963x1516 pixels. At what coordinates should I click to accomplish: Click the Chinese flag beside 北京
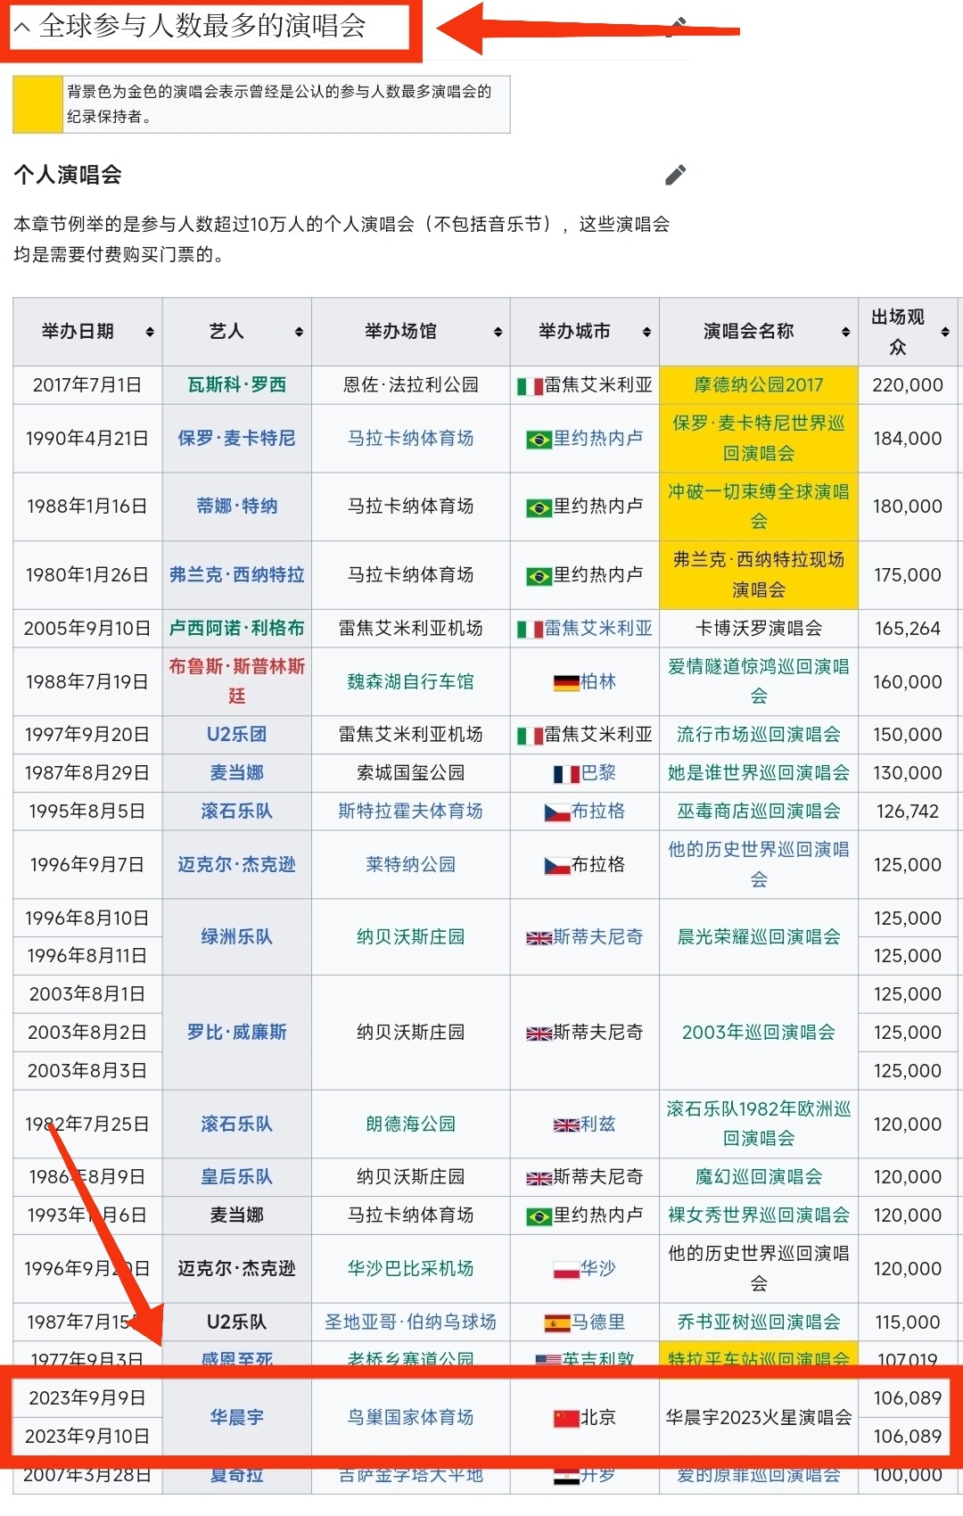(566, 1419)
